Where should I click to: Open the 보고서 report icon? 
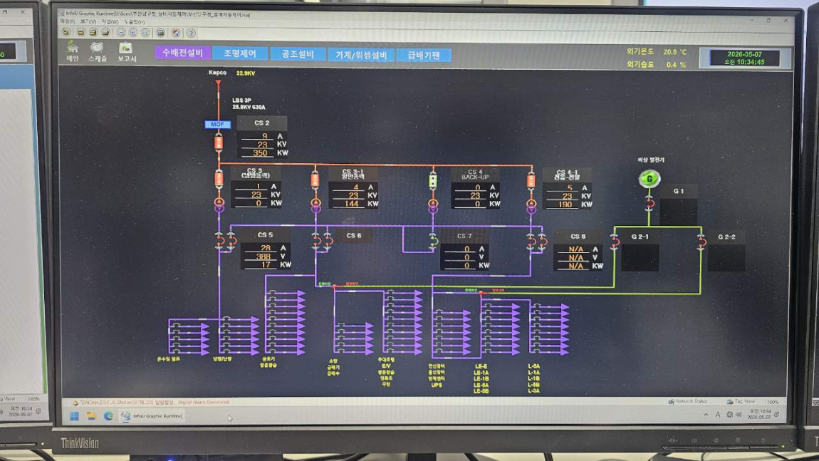[x=126, y=51]
